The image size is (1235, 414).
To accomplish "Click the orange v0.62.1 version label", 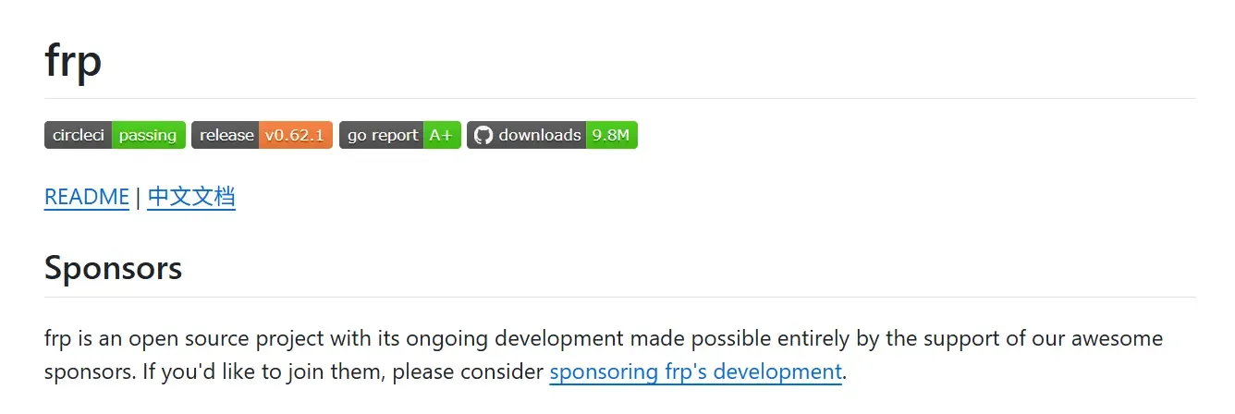I will tap(295, 135).
